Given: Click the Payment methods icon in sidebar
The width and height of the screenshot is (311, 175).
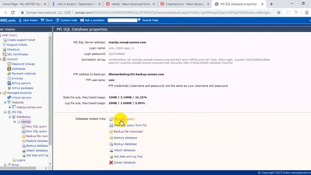Looking at the screenshot, I should (9, 73).
